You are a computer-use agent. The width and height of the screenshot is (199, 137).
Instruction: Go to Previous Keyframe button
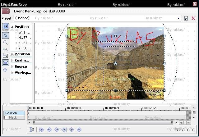(49, 130)
